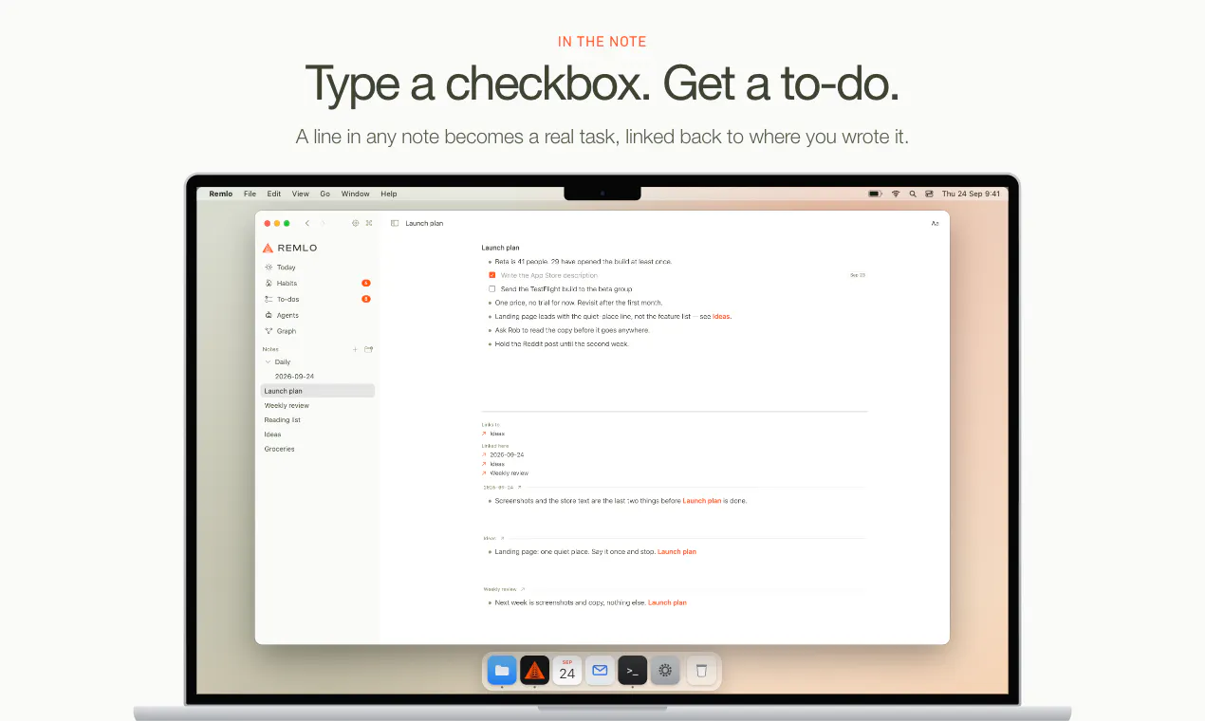This screenshot has height=721, width=1205.
Task: Open the Habits section
Action: pyautogui.click(x=281, y=283)
